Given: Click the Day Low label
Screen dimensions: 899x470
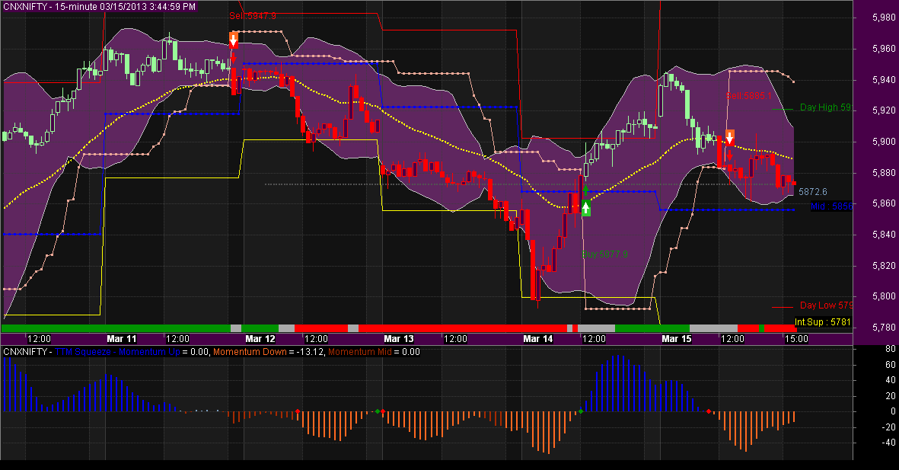Looking at the screenshot, I should [x=826, y=305].
